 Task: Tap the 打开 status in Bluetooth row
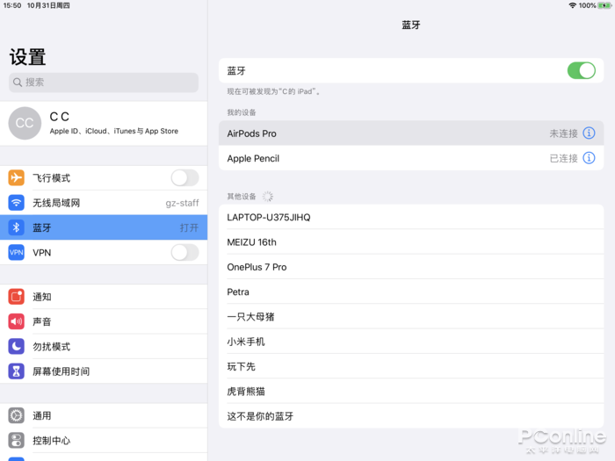point(189,227)
